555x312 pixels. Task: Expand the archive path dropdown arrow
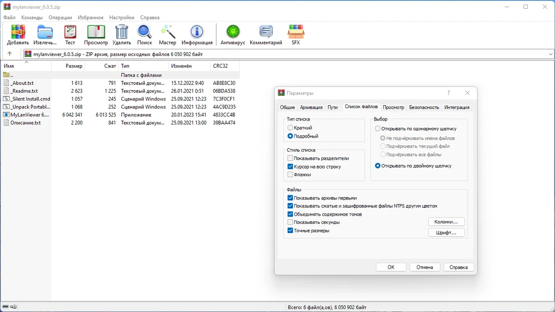point(550,54)
